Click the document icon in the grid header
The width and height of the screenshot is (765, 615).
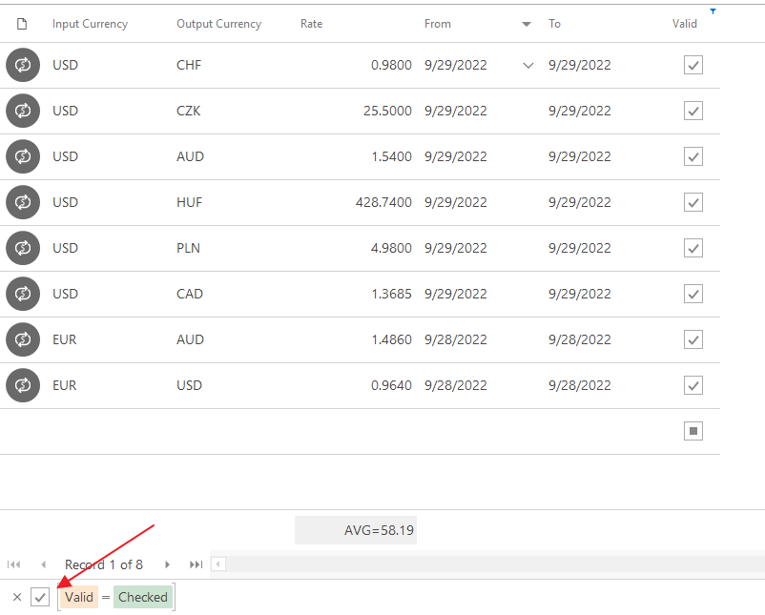point(23,24)
